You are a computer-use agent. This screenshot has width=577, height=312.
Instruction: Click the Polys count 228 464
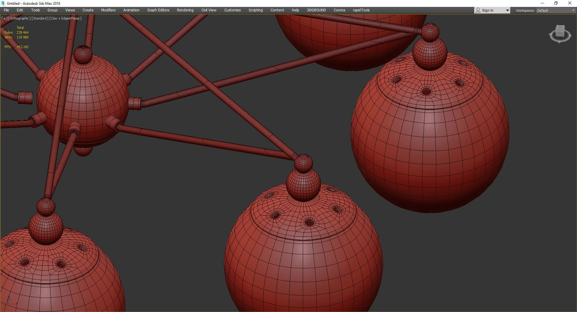[23, 32]
